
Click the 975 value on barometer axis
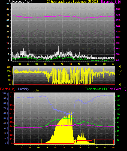pos(118,60)
